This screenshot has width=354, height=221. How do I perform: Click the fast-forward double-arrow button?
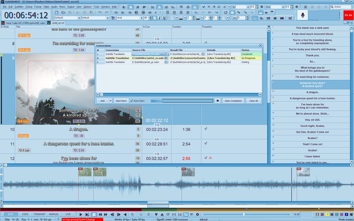tap(106, 214)
